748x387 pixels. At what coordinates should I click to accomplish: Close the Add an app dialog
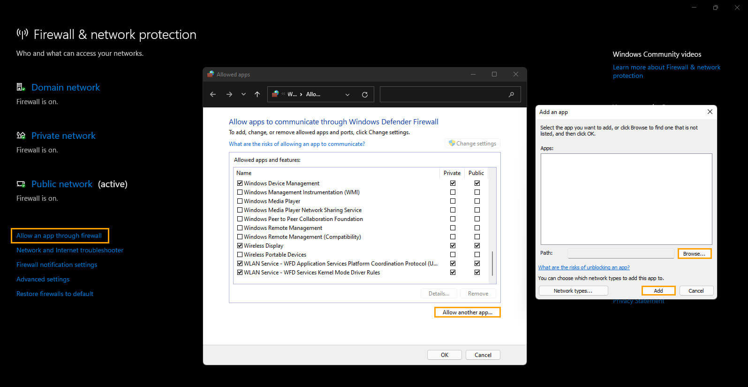710,112
